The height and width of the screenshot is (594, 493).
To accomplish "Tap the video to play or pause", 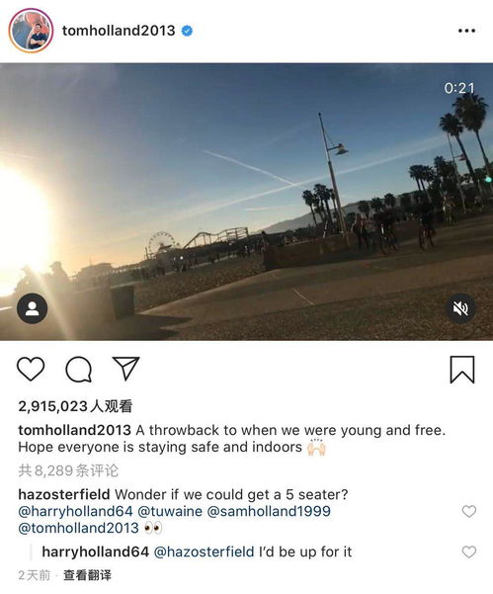I will pyautogui.click(x=247, y=202).
